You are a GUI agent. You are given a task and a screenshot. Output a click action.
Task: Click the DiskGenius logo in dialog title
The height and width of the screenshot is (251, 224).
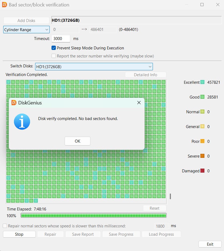click(14, 103)
